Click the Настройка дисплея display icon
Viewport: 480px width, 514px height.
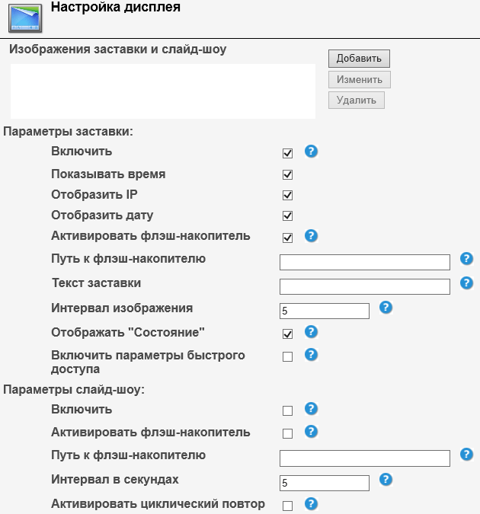tap(24, 18)
